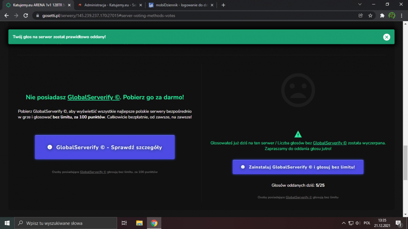Switch to mobiDziennik logowanie tab
408x229 pixels.
pyautogui.click(x=180, y=5)
